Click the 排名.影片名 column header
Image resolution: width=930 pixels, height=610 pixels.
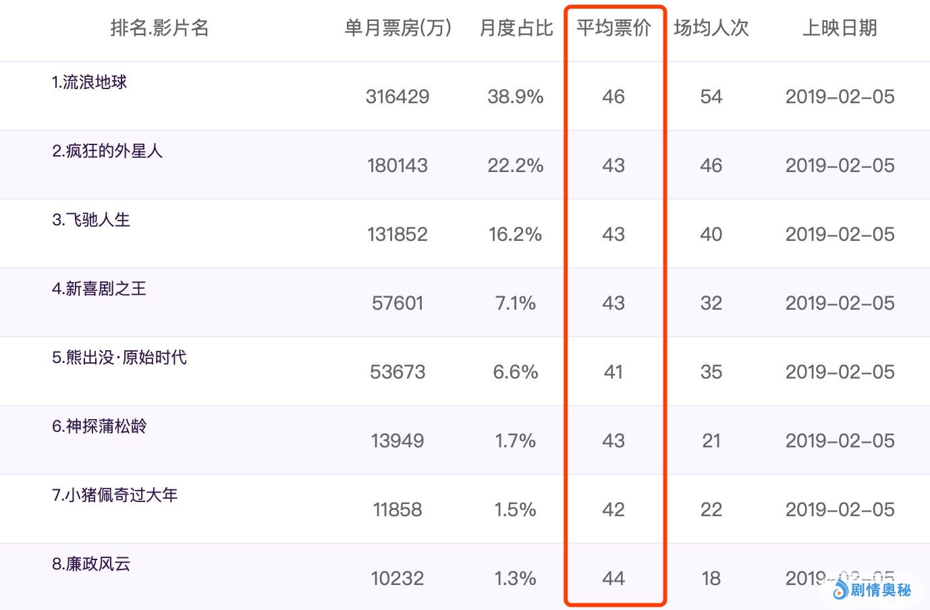159,28
